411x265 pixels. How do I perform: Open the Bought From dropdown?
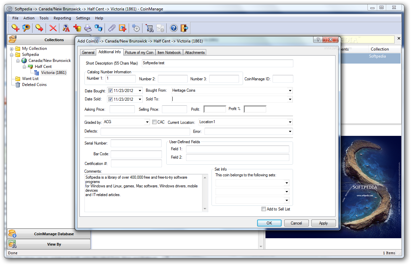(290, 90)
